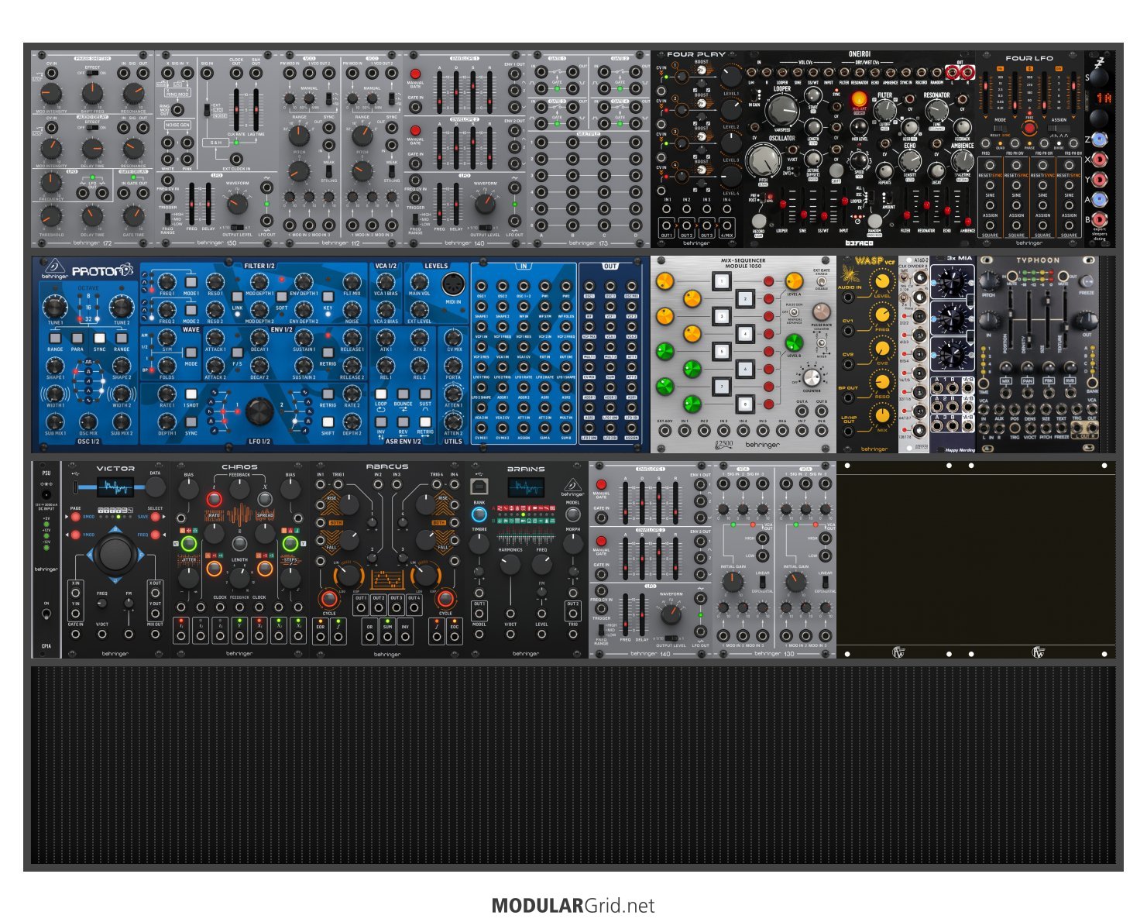Click the Typhoon FREEZE button
Viewport: 1147px width, 922px height.
pyautogui.click(x=1087, y=282)
